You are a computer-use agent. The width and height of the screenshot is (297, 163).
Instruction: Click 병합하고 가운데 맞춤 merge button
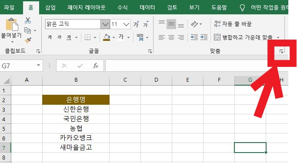tap(243, 37)
